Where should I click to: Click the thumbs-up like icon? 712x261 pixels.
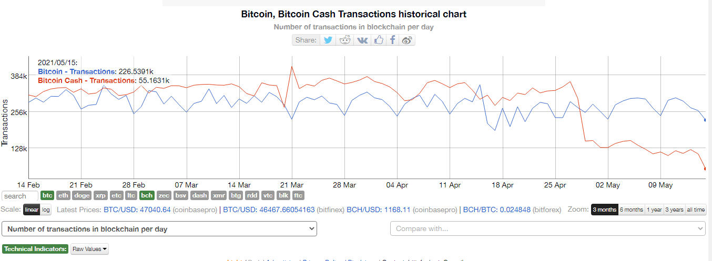[378, 40]
